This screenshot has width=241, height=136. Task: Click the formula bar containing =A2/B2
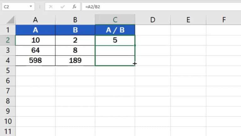pos(157,6)
